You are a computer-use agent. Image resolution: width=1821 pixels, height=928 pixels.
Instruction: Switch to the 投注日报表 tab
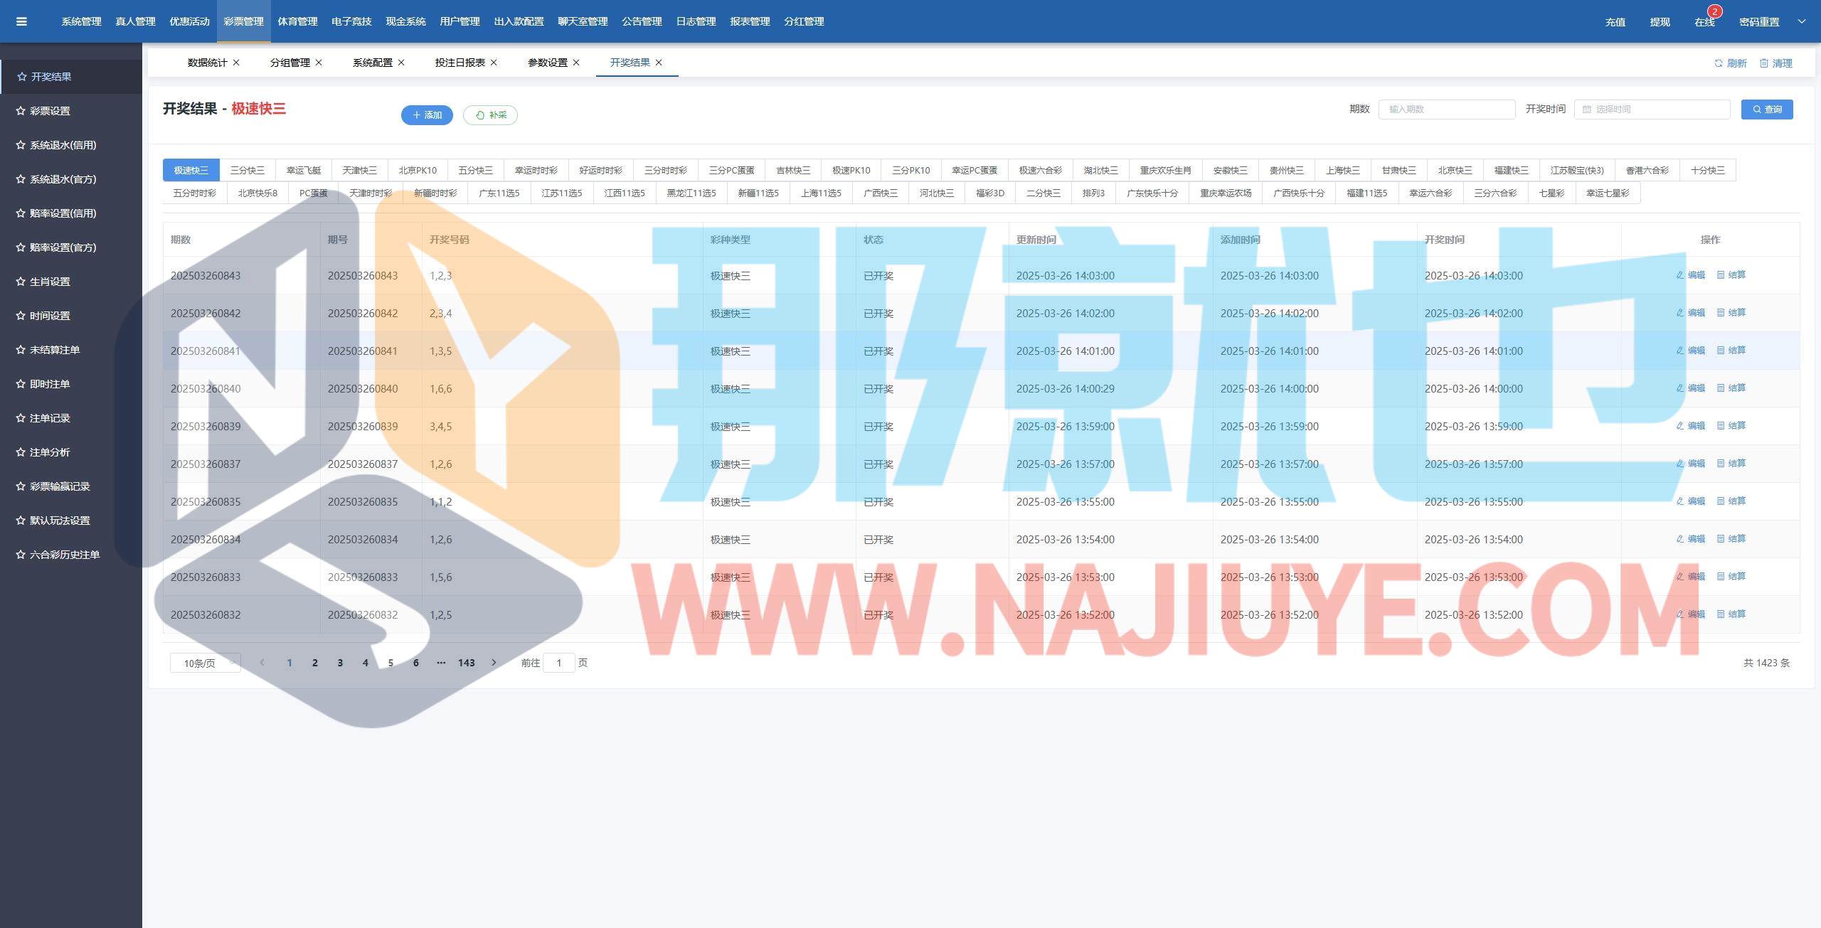tap(460, 63)
